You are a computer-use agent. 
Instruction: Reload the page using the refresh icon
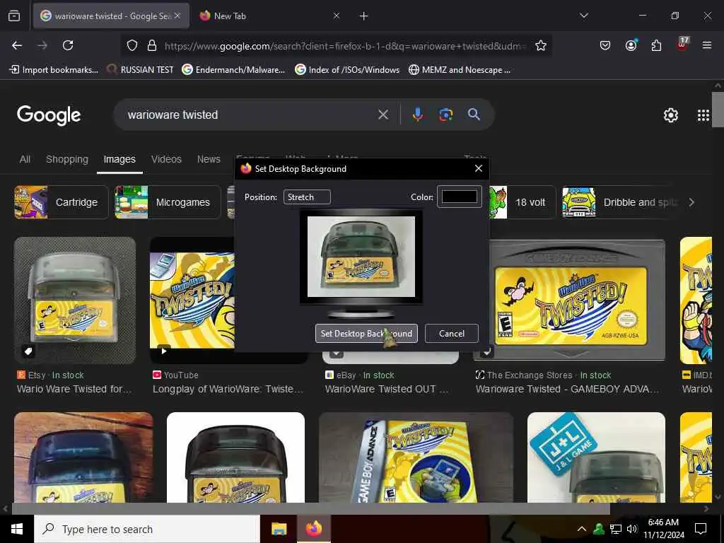point(68,45)
